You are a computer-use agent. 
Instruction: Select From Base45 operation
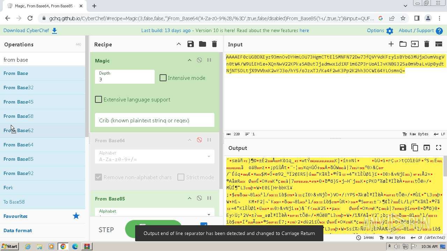[x=43, y=102]
